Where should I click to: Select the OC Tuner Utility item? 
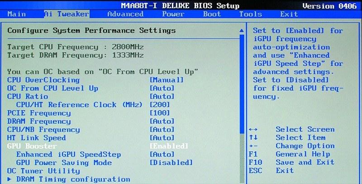coord(43,171)
